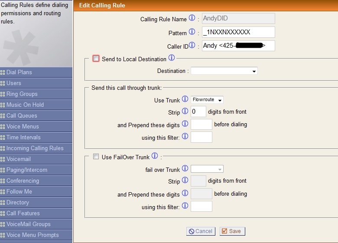Click info icon beside Strip in trunk section

coord(185,111)
